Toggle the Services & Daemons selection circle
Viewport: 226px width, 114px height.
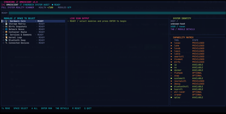(x=4, y=35)
